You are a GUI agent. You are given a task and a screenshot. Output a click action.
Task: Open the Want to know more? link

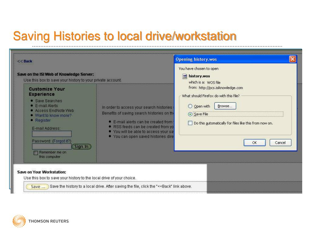53,115
